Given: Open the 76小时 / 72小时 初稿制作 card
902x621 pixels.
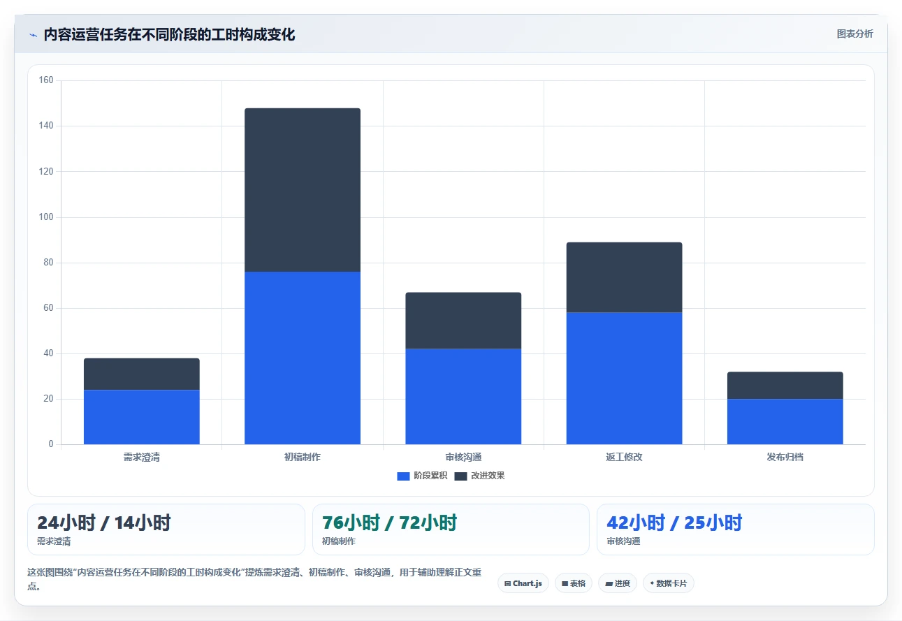Looking at the screenshot, I should (x=451, y=529).
